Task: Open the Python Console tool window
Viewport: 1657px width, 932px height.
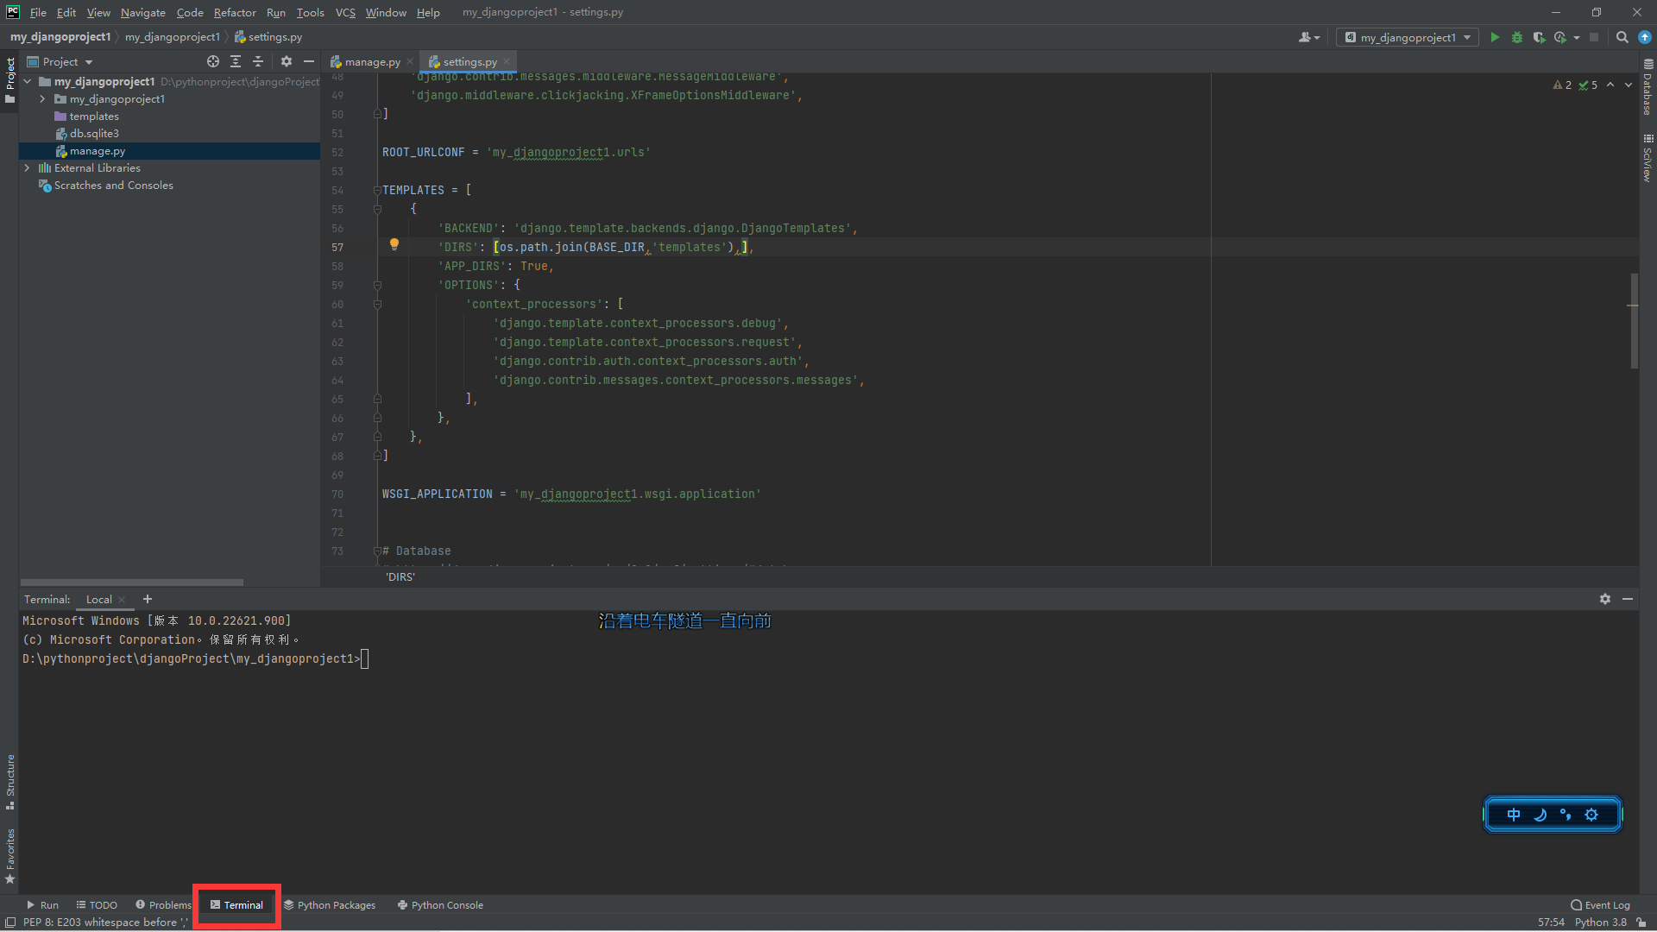Action: click(440, 905)
